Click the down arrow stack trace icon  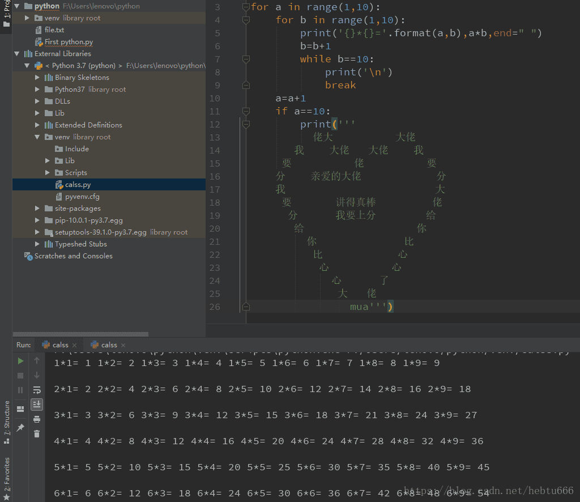37,375
